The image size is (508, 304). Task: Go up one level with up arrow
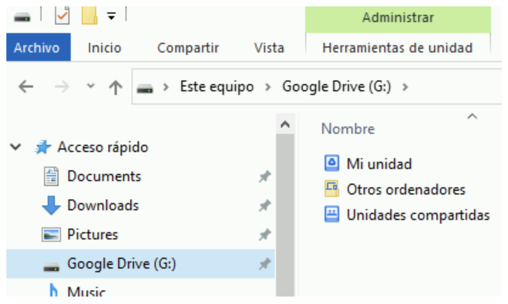[115, 87]
